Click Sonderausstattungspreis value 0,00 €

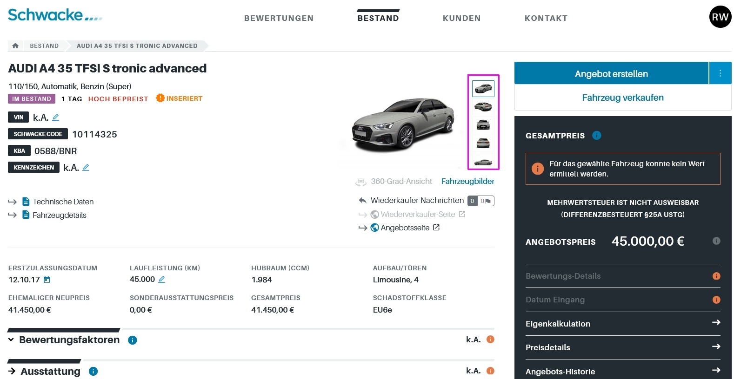pyautogui.click(x=141, y=310)
